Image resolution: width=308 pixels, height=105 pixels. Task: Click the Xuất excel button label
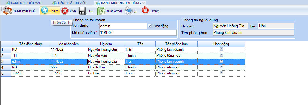pos(114,11)
